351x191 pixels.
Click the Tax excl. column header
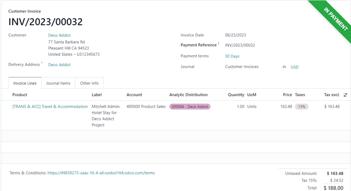pos(332,95)
